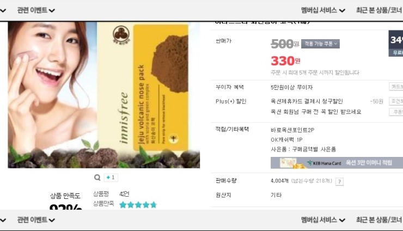
Task: Click the magnifier icon below the product image
Action: coord(97,177)
